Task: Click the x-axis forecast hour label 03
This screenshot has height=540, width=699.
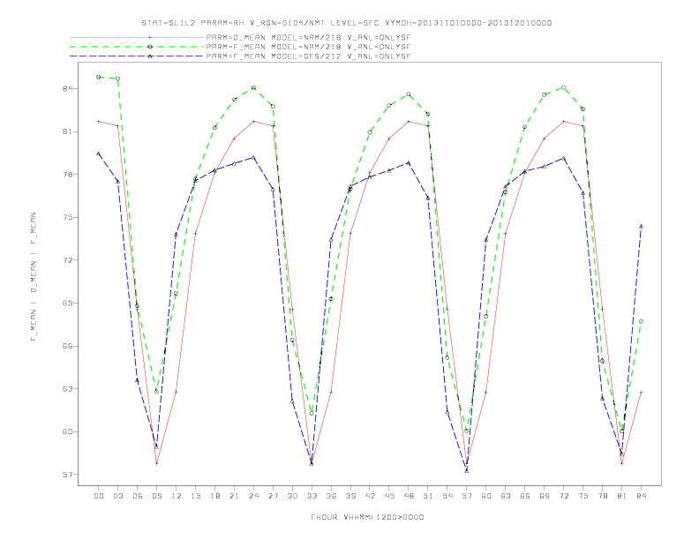Action: click(117, 496)
